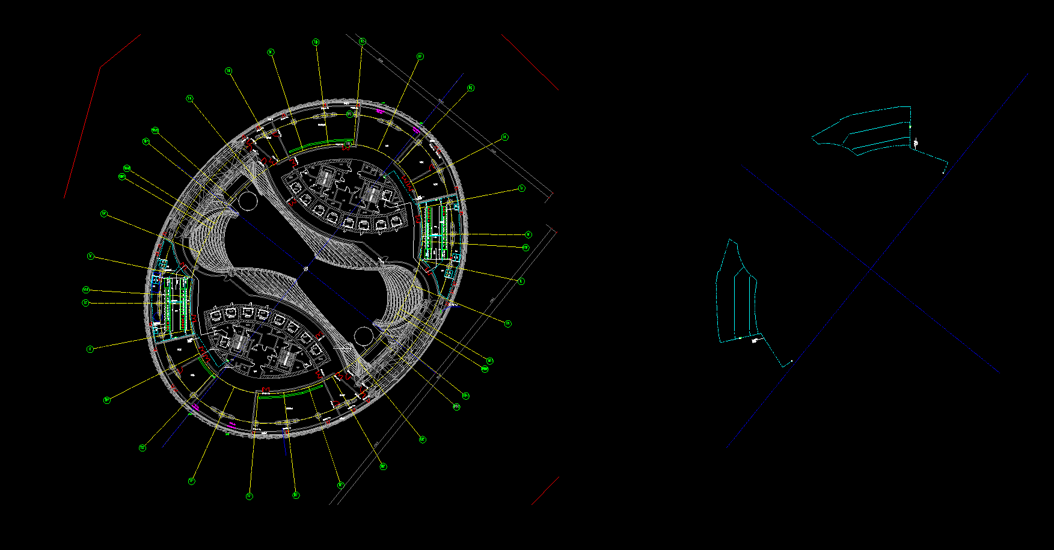This screenshot has width=1054, height=550.
Task: Select the white circle in the lower-right atrium
Action: coord(364,337)
